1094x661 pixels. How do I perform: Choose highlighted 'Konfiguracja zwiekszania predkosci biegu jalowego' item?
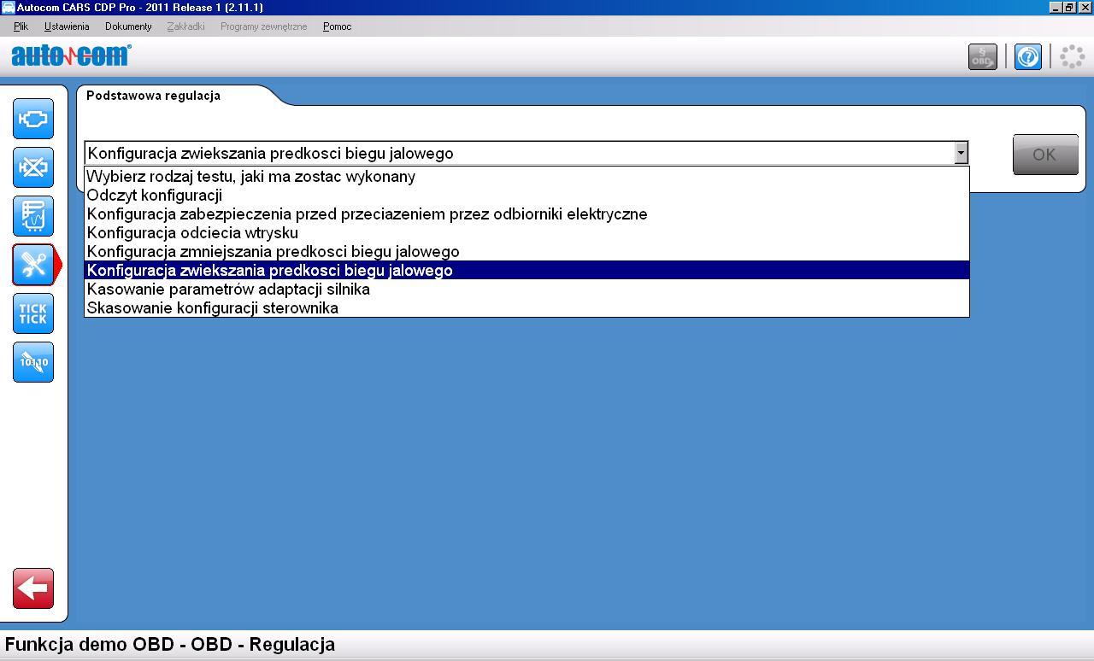tap(526, 270)
